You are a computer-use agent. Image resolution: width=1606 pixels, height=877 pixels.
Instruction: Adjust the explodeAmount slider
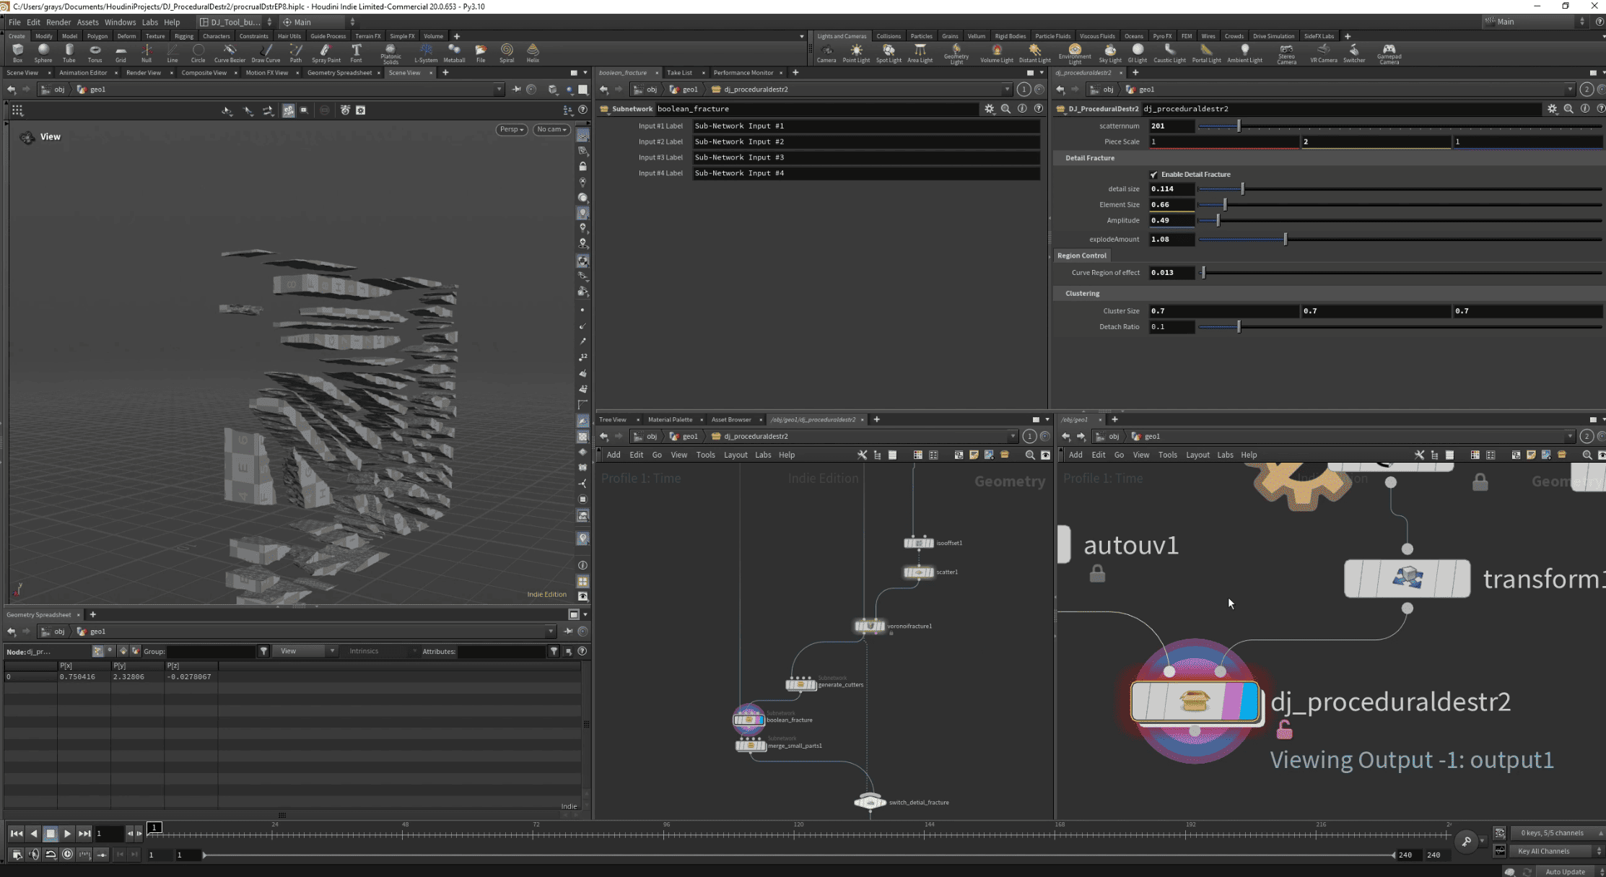pos(1400,239)
